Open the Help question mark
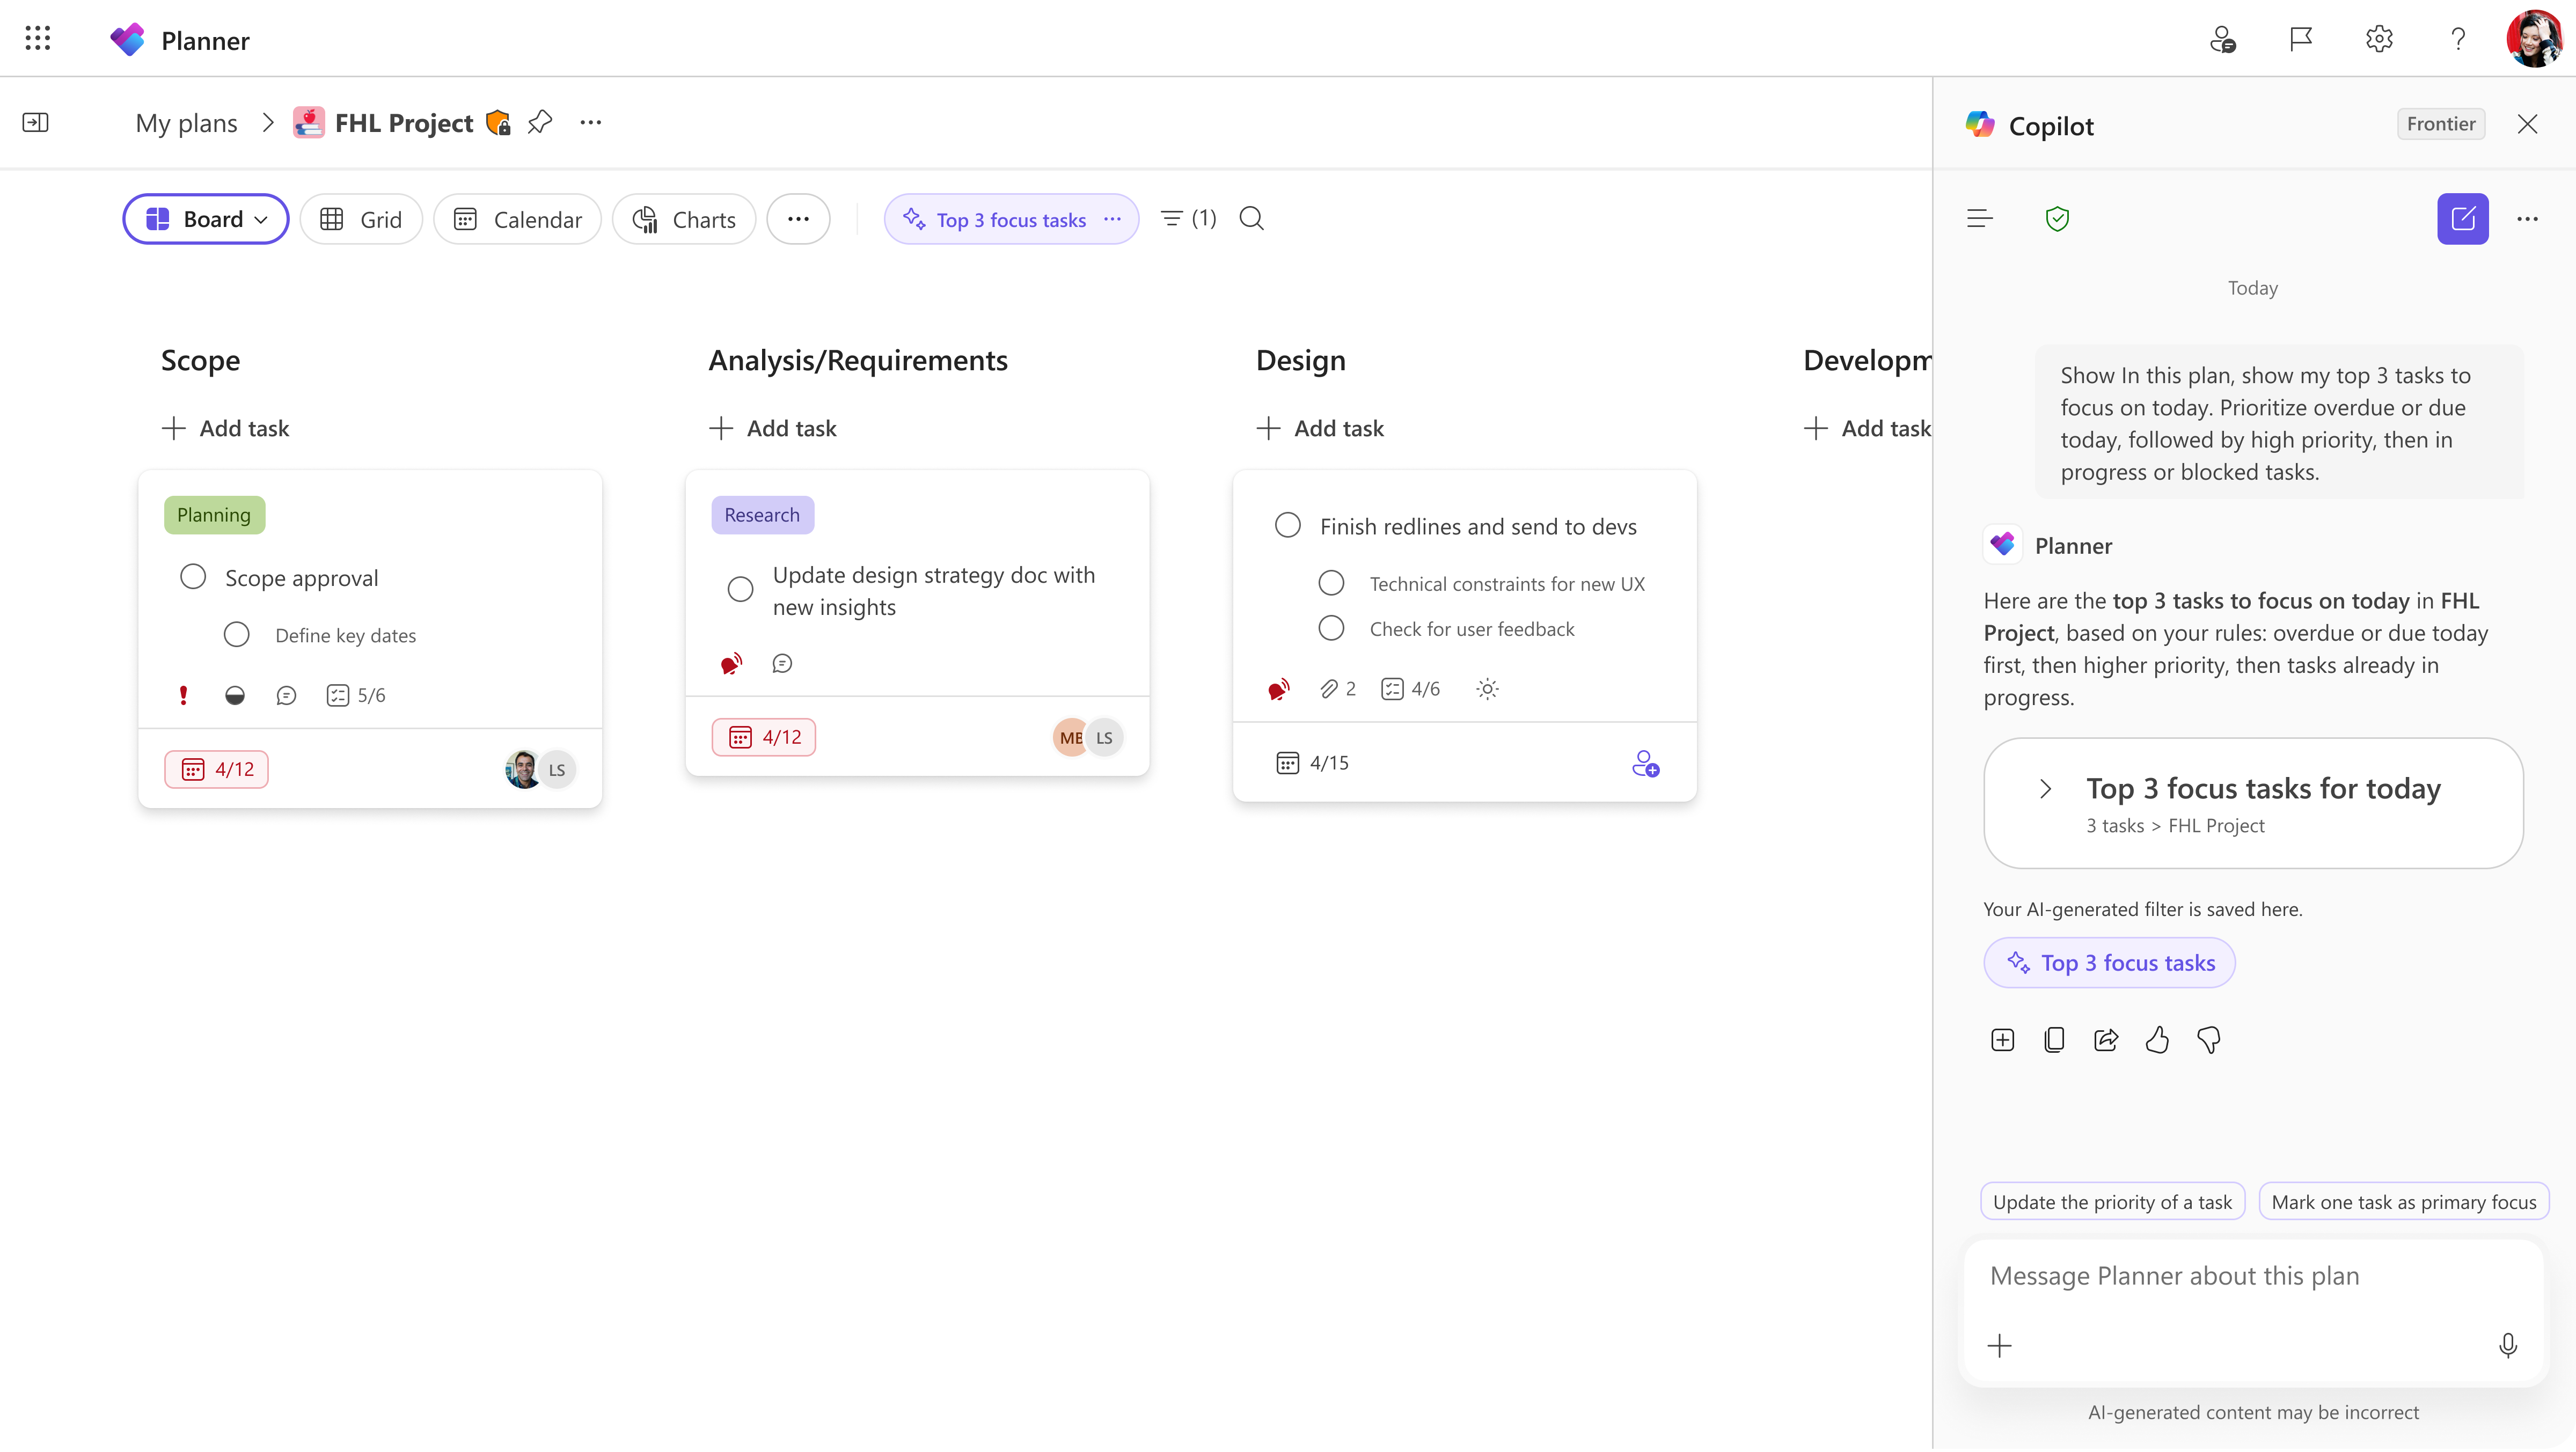 (2458, 39)
